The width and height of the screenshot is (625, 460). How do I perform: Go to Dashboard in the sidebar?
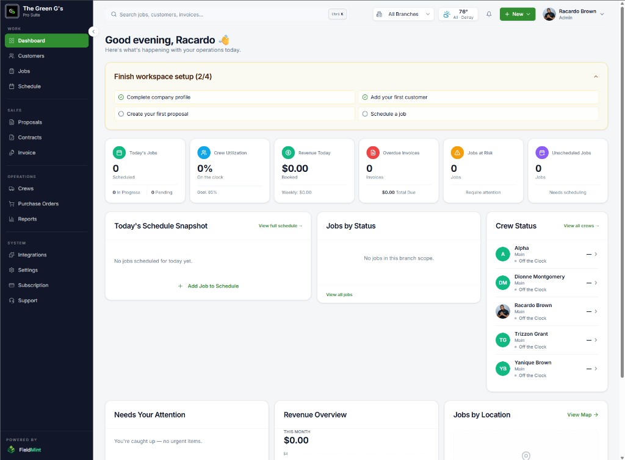click(46, 41)
